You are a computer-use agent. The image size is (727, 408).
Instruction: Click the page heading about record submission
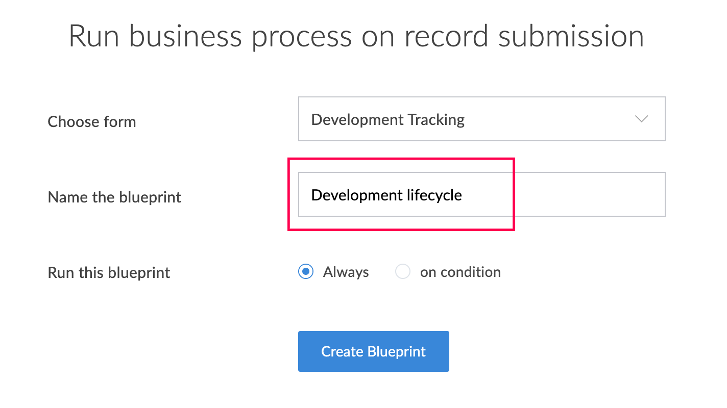click(356, 37)
